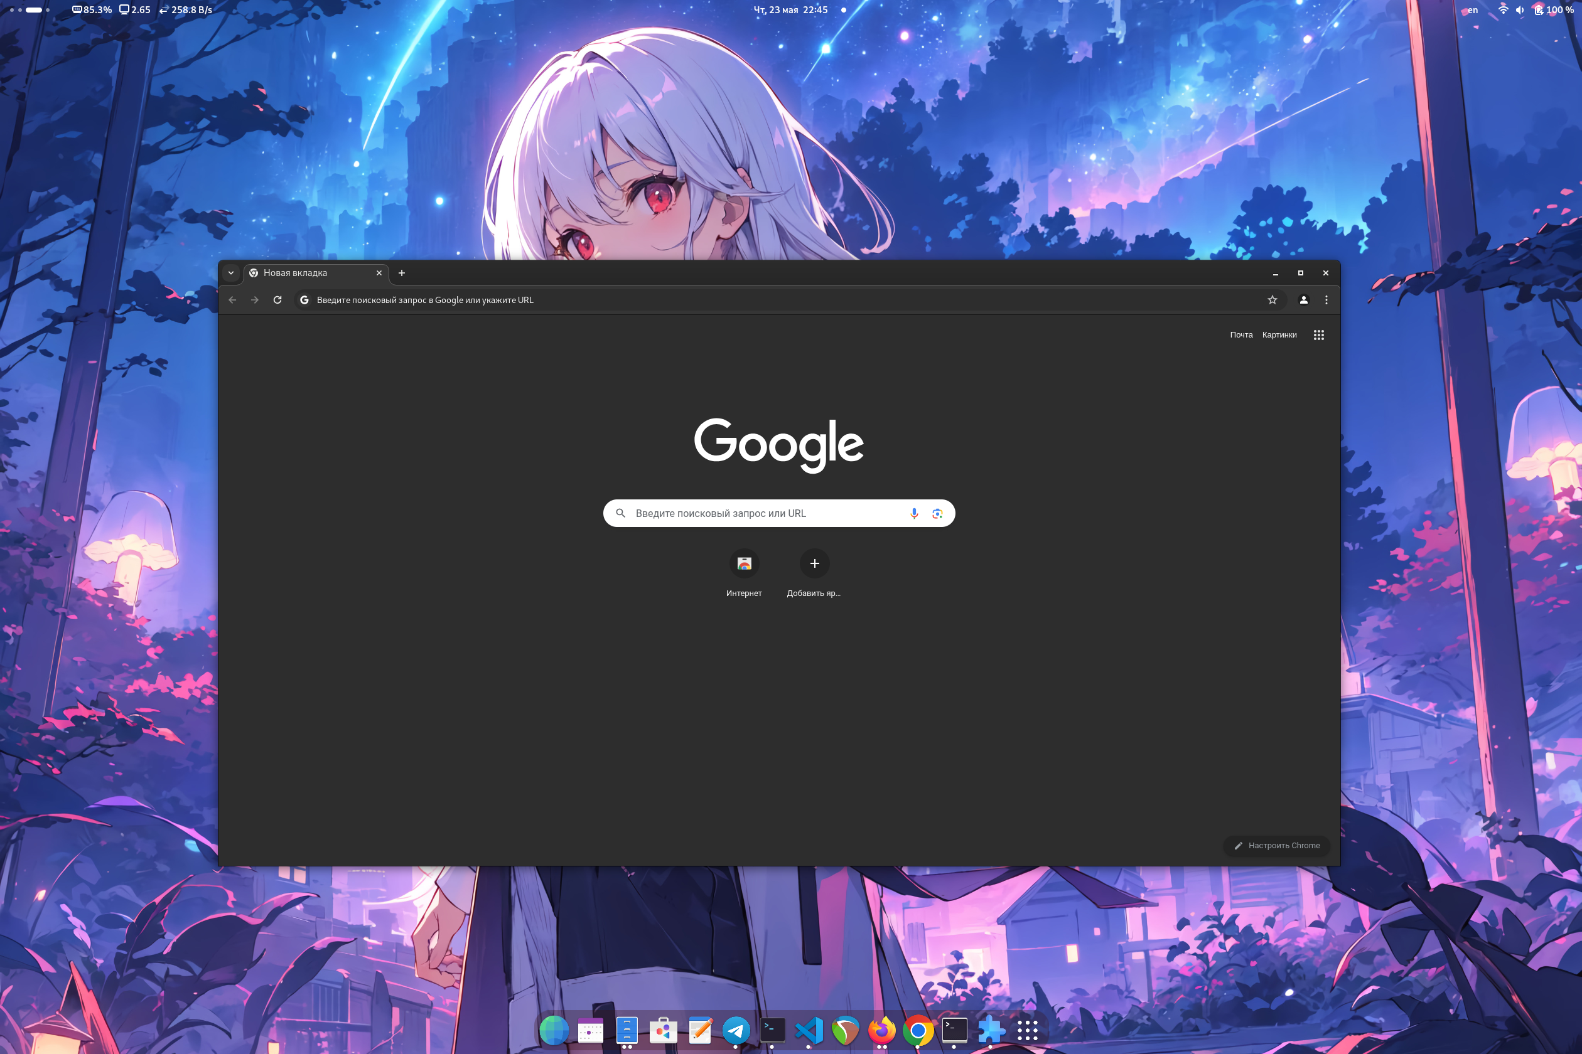Switch to Google Chrome in the dock
1582x1054 pixels.
[918, 1030]
